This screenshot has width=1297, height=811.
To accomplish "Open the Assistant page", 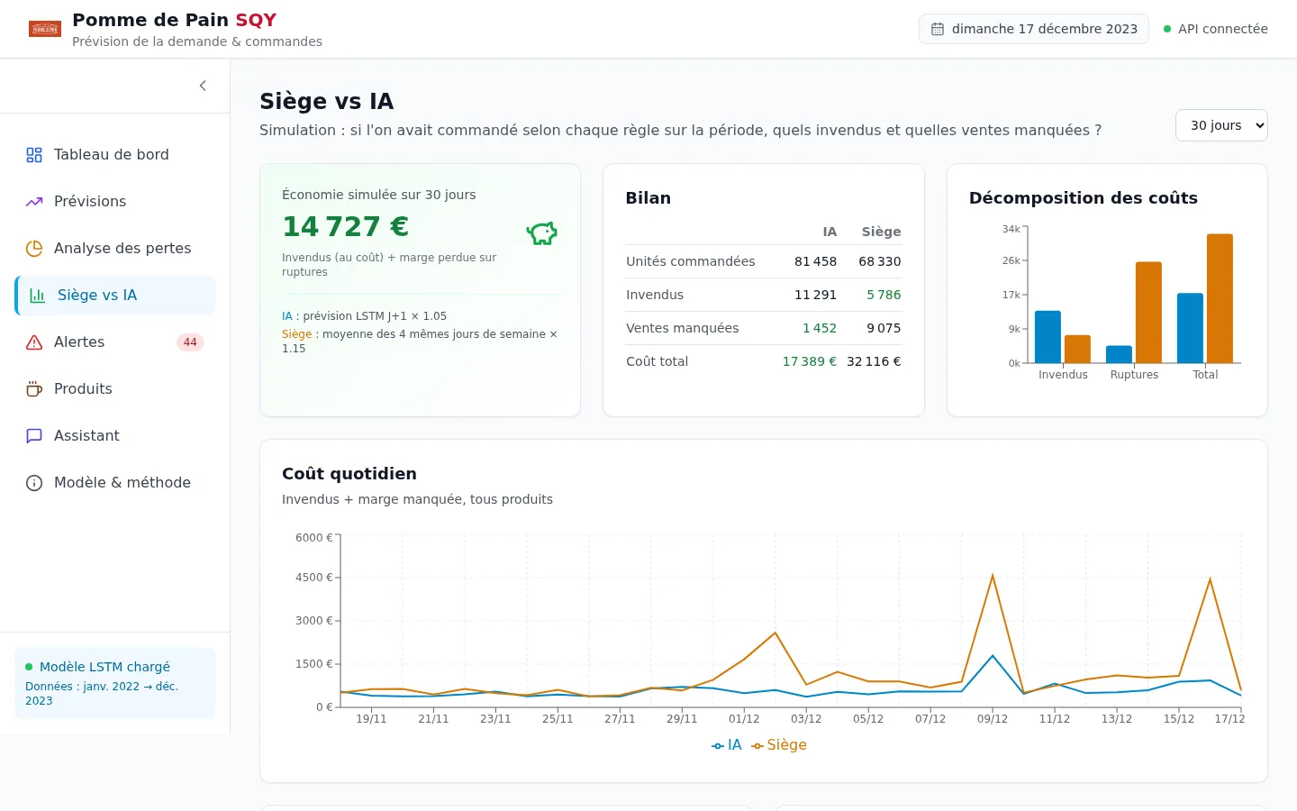I will 115,436.
